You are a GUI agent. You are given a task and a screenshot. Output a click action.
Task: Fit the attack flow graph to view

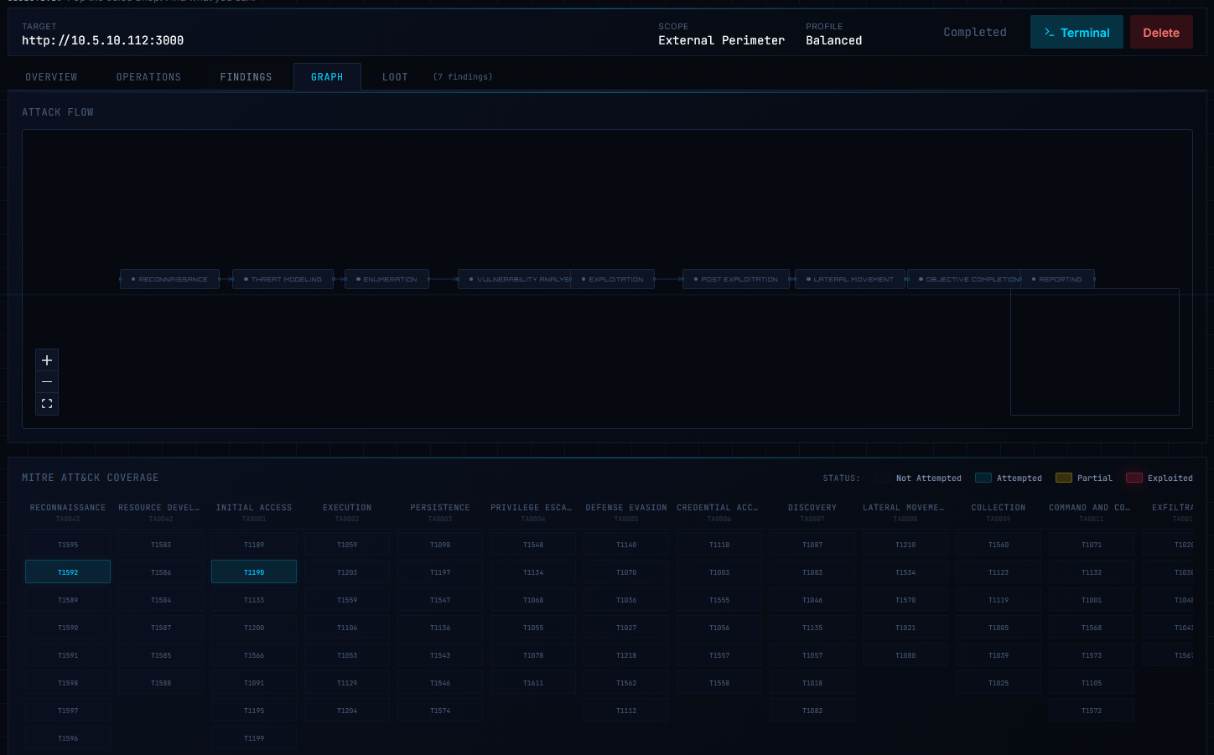47,404
